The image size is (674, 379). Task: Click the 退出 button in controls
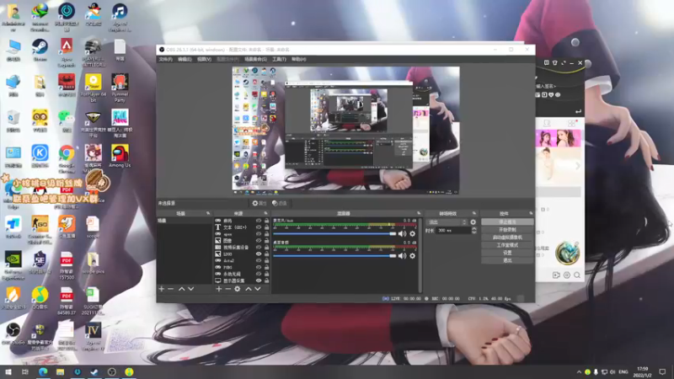(507, 260)
